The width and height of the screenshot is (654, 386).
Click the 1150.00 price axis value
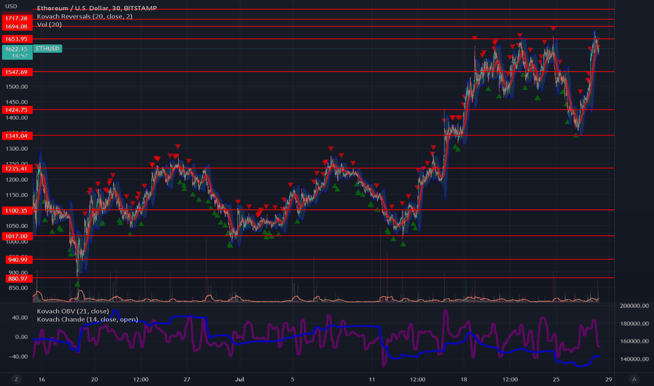[x=17, y=195]
